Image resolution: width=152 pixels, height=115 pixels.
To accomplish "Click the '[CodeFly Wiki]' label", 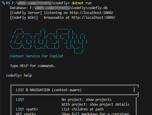I will pos(24,18).
